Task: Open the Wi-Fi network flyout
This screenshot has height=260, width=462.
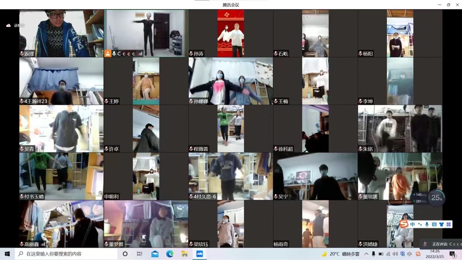Action: (x=388, y=254)
